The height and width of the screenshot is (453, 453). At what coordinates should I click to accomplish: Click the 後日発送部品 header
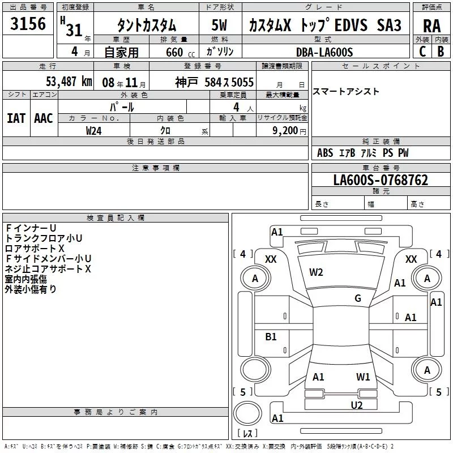[155, 141]
